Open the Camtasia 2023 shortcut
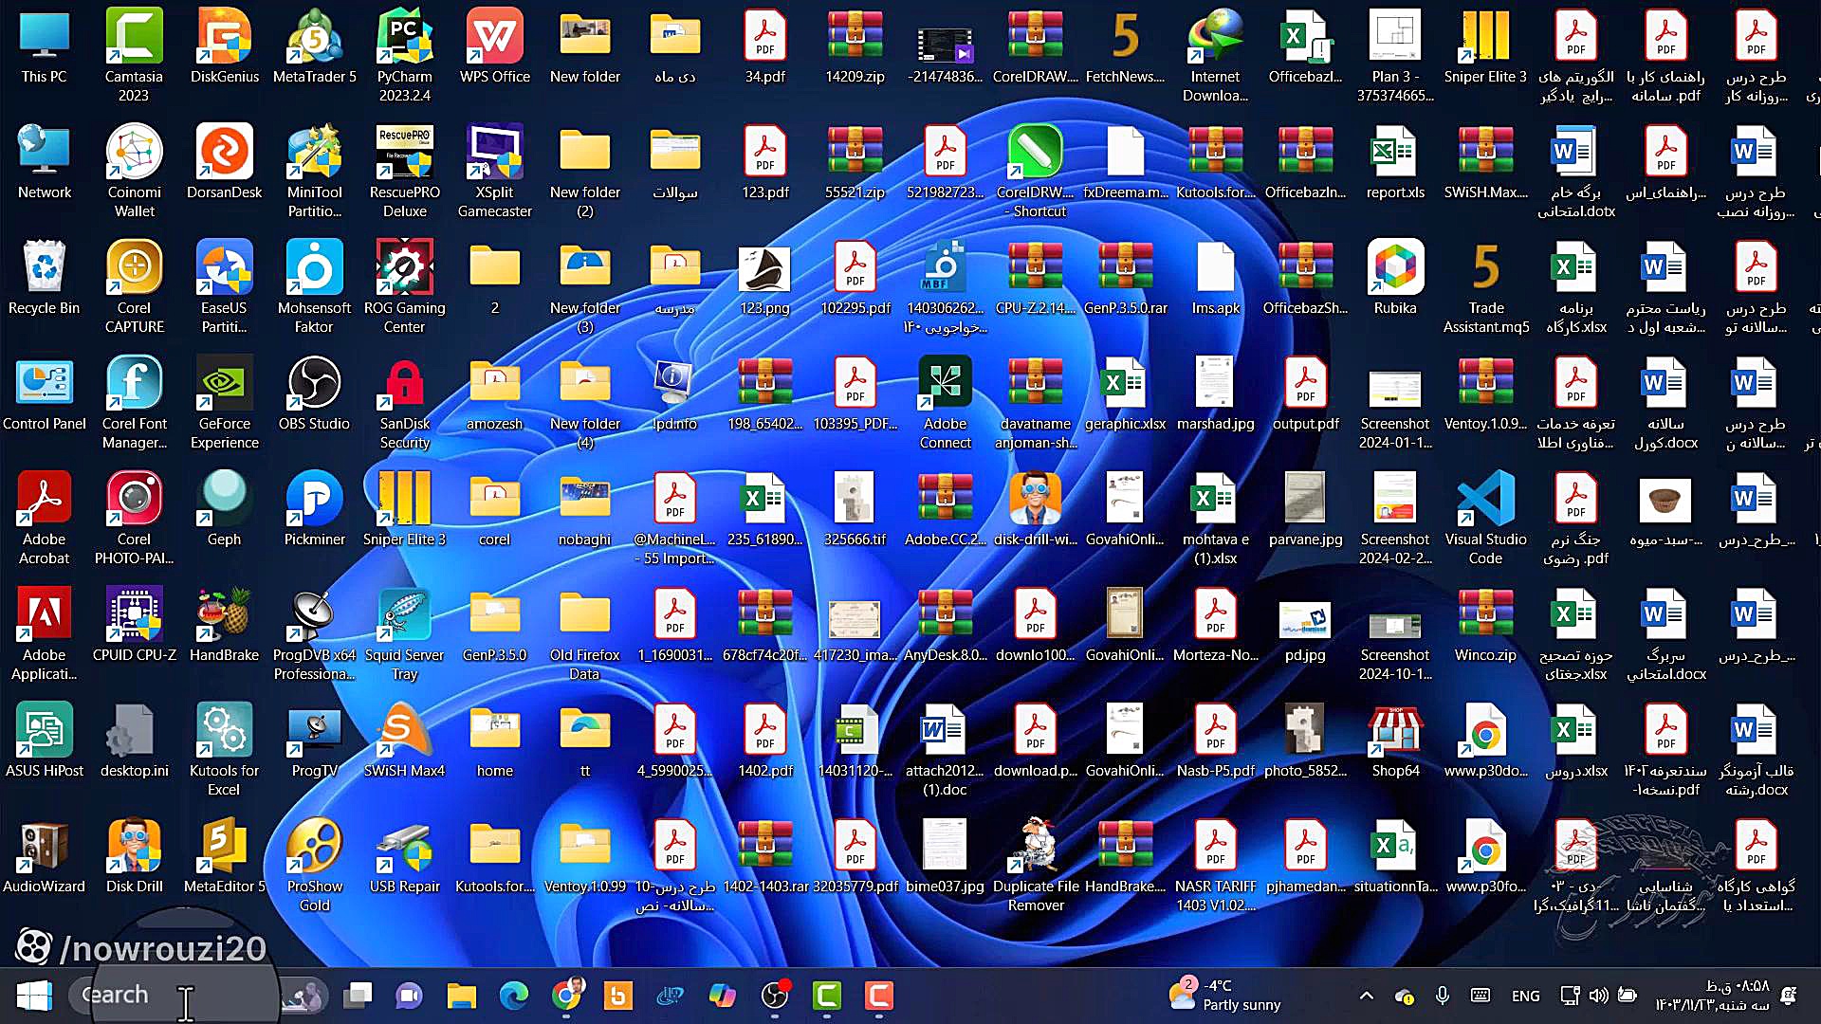The image size is (1821, 1024). [x=134, y=55]
